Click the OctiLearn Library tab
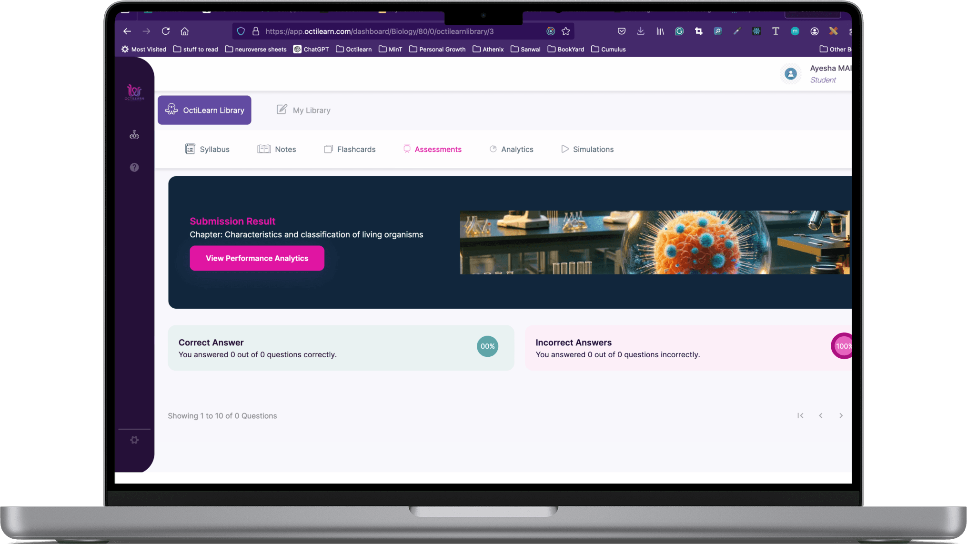 tap(204, 110)
